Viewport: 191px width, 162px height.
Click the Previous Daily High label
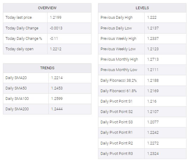point(116,18)
